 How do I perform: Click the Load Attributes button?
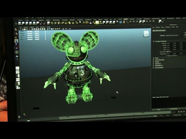point(174,109)
